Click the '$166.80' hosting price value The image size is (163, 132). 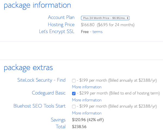[x=88, y=25]
